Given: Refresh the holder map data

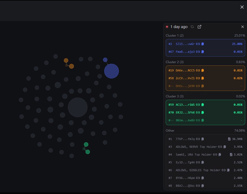Looking at the screenshot, I should [192, 27].
